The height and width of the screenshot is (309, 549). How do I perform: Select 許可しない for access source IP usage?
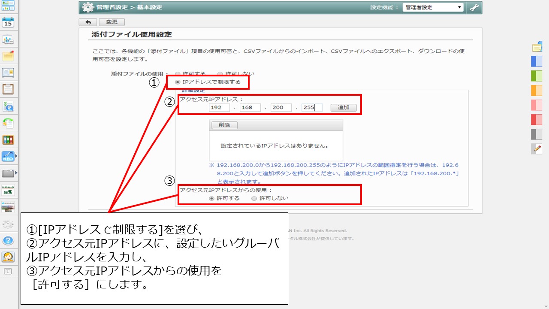(254, 198)
